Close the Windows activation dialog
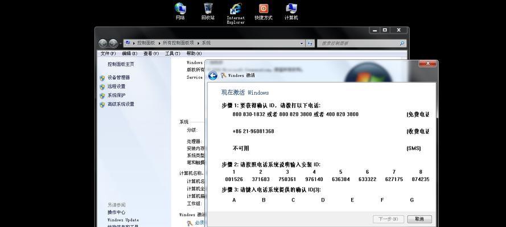The height and width of the screenshot is (227, 506). coord(428,64)
